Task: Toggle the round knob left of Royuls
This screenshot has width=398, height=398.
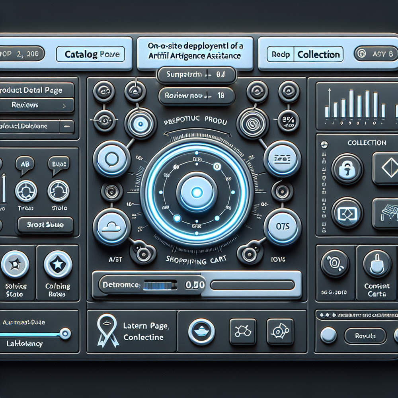Action: tap(328, 335)
